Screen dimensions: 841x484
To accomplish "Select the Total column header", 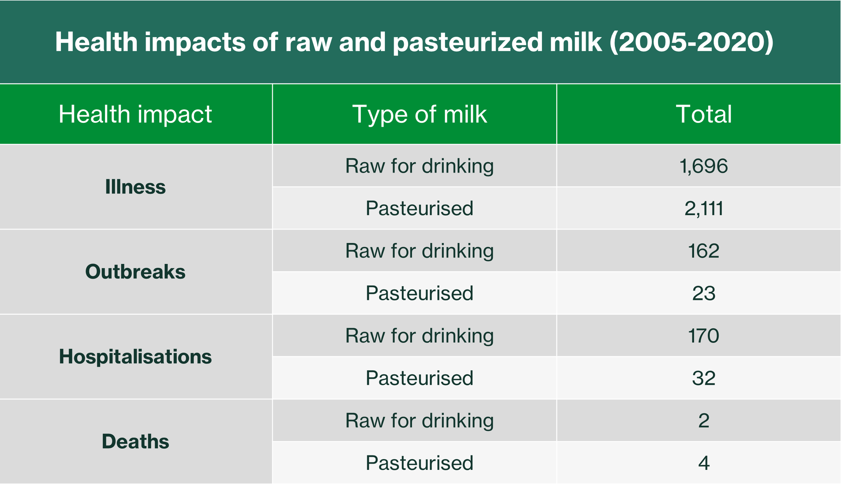I will point(699,114).
